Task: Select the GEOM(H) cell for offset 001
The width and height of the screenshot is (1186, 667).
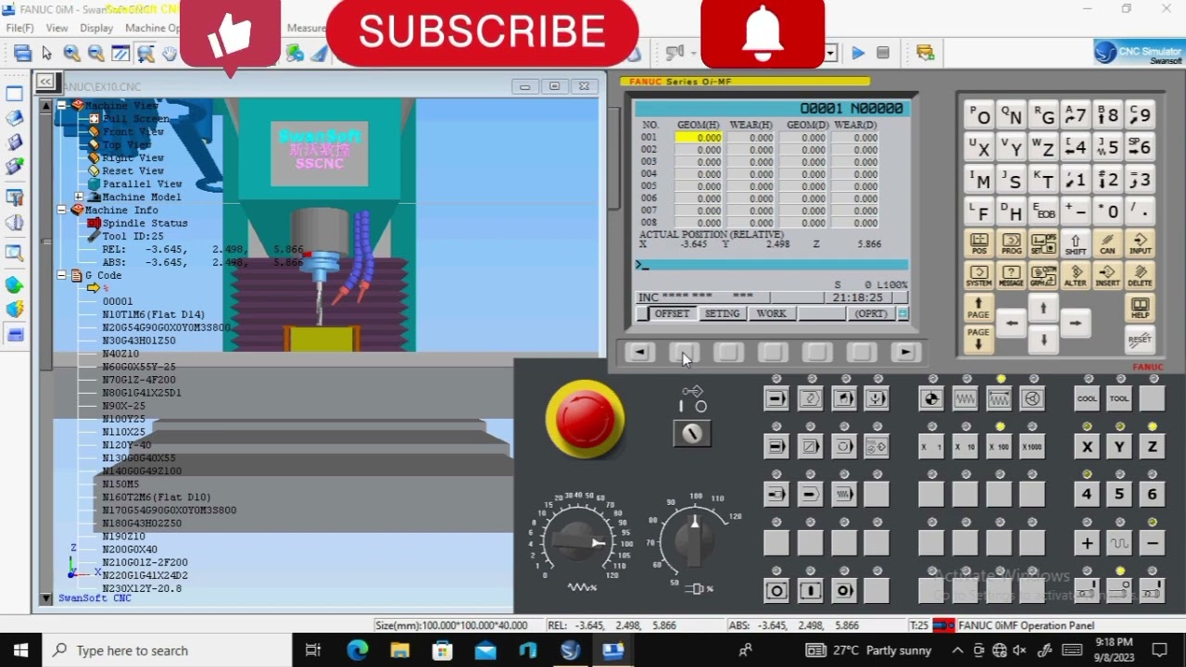Action: pyautogui.click(x=698, y=137)
